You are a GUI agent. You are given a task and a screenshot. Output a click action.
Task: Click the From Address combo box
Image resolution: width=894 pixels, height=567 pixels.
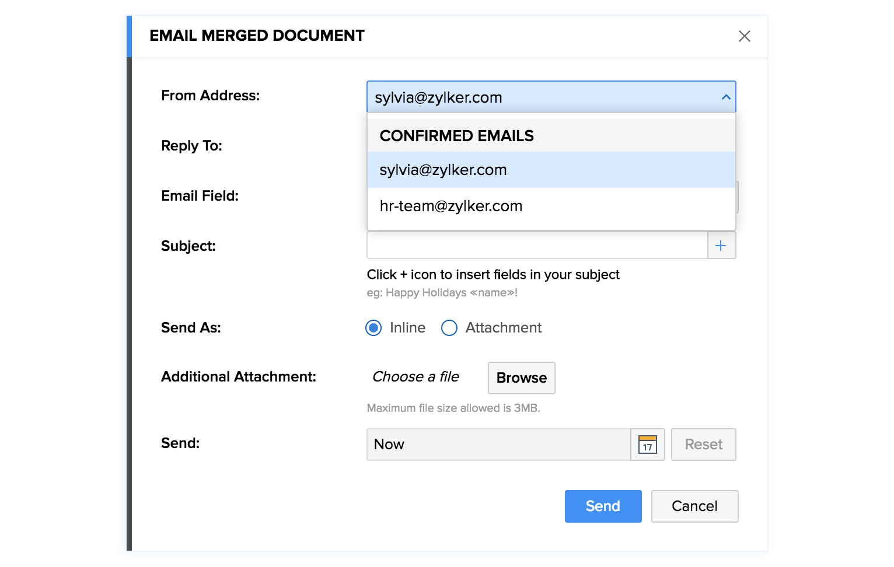tap(543, 97)
